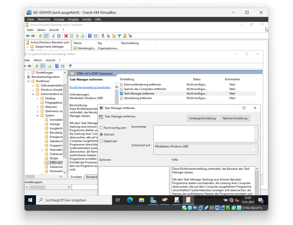The height and width of the screenshot is (225, 293).
Task: Open Ansicht menu in Gruppenrichtlinien editor
Action: click(x=50, y=60)
